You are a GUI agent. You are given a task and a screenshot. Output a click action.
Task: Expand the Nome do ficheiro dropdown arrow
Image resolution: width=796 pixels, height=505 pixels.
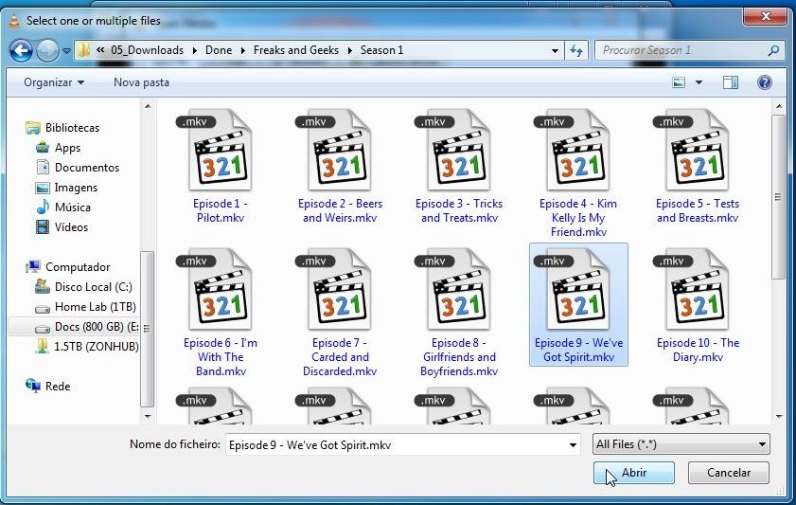pos(573,445)
